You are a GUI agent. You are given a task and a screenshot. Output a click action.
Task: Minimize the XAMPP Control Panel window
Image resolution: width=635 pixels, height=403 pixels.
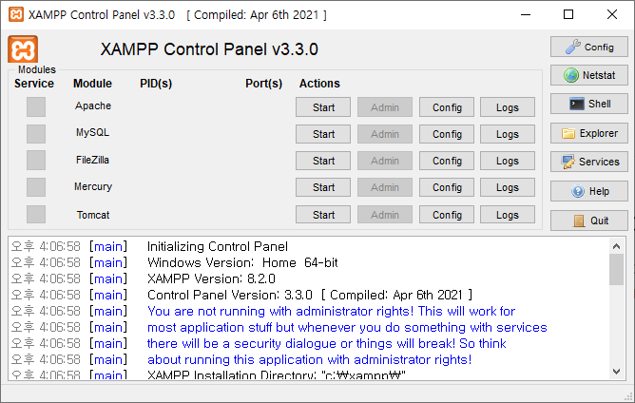[x=526, y=14]
